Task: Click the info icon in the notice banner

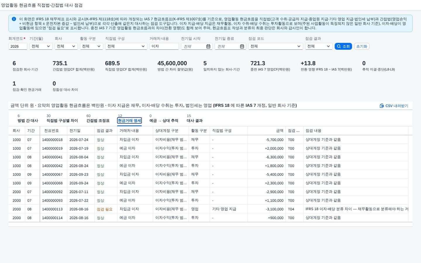Action: click(x=14, y=19)
